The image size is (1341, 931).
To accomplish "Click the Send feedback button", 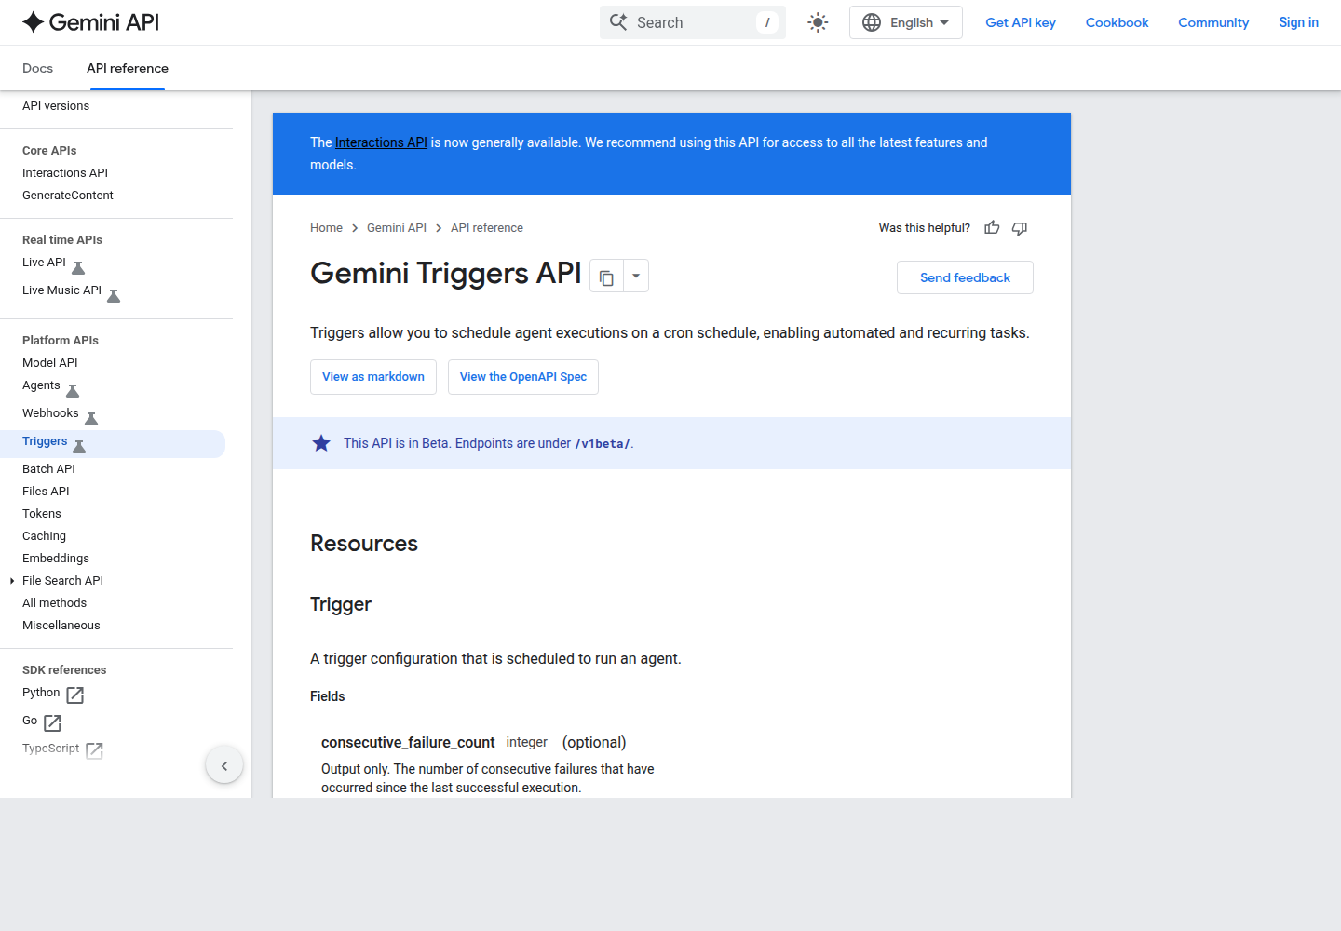I will pos(965,277).
